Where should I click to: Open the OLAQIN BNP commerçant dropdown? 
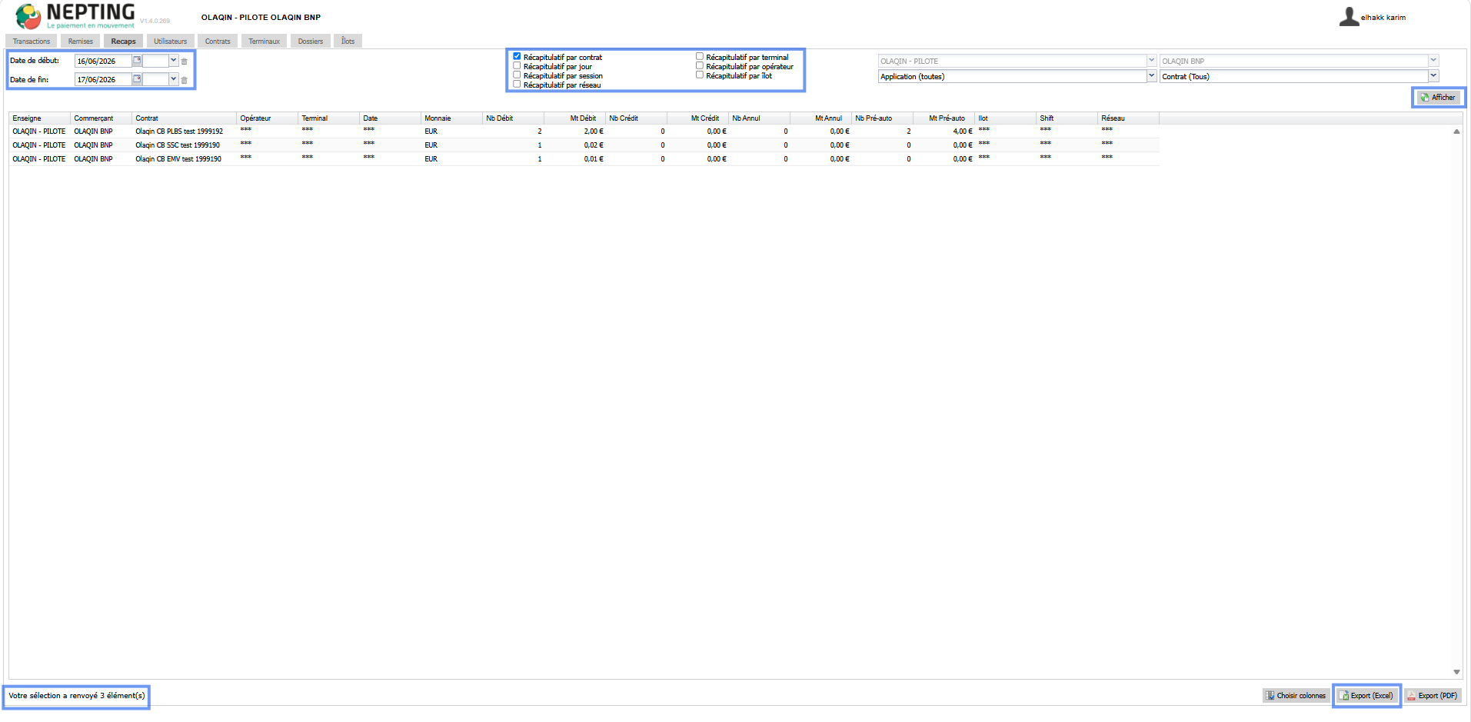(1433, 61)
